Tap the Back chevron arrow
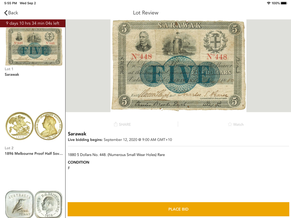 tap(6, 13)
